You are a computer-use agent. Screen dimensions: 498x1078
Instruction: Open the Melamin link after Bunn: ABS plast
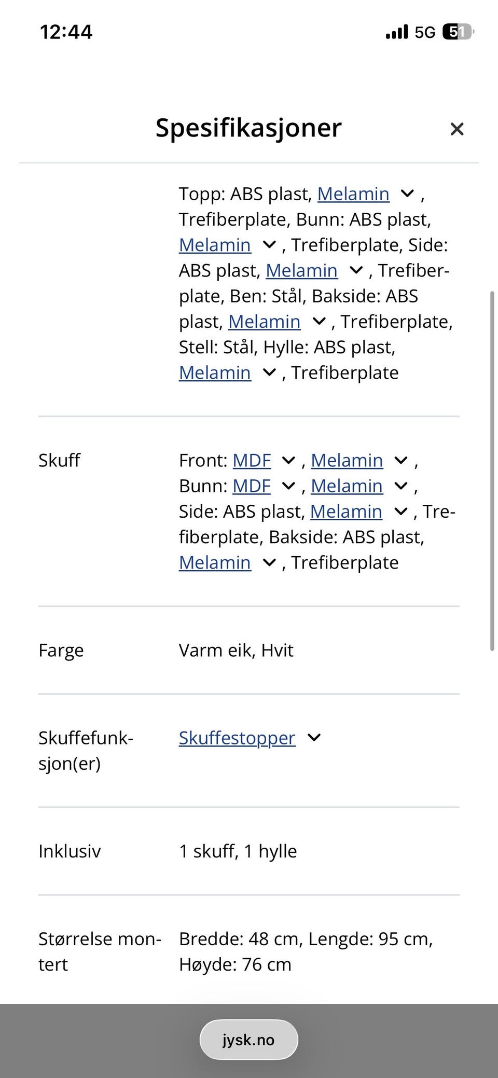pos(214,244)
